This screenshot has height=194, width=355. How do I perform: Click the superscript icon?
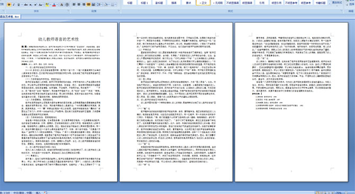[x=35, y=5]
